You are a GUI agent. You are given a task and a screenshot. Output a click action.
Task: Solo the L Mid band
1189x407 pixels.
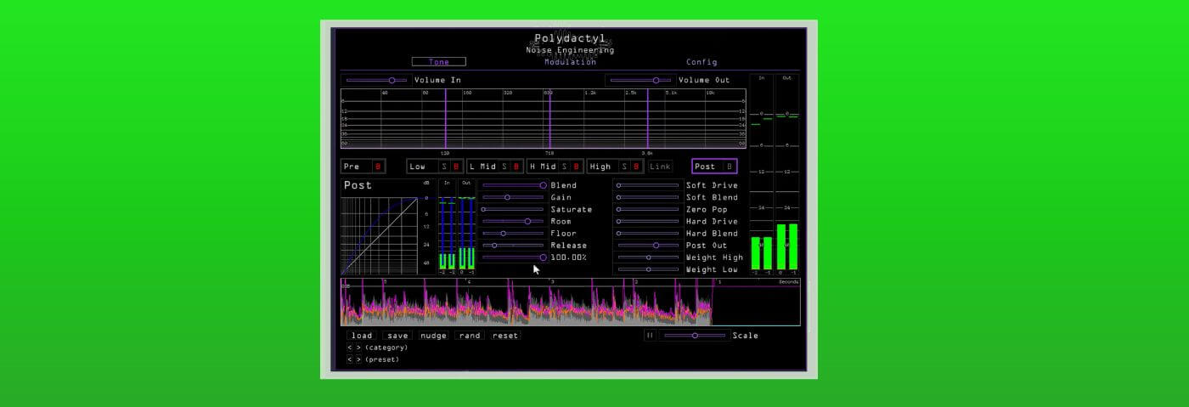coord(504,167)
